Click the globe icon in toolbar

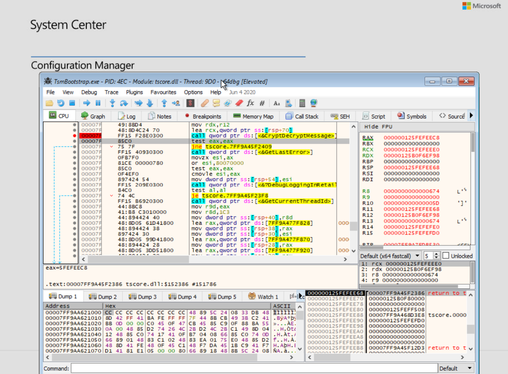pyautogui.click(x=313, y=103)
